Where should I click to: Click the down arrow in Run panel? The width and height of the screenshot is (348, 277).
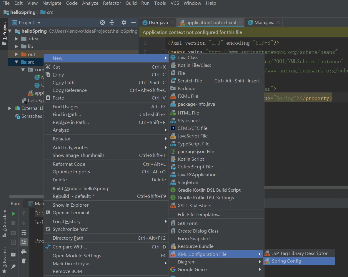[24, 223]
